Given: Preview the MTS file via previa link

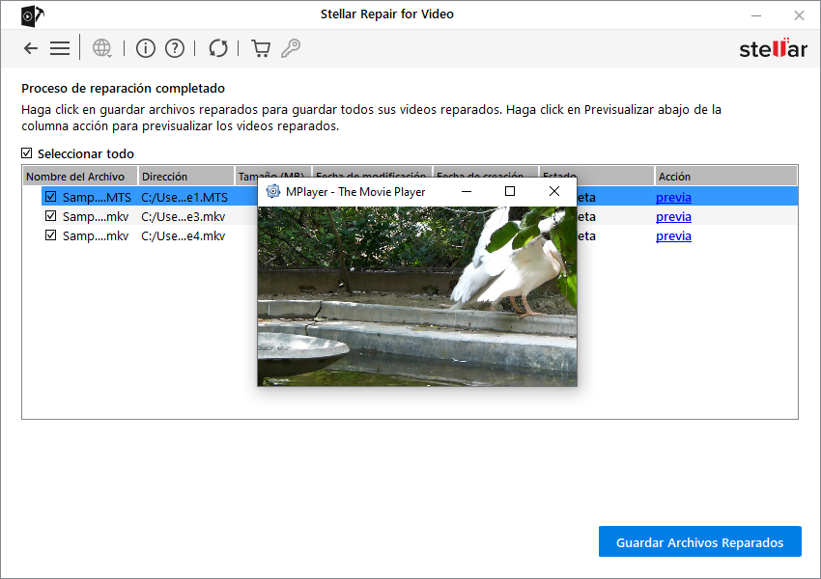Looking at the screenshot, I should click(x=673, y=197).
